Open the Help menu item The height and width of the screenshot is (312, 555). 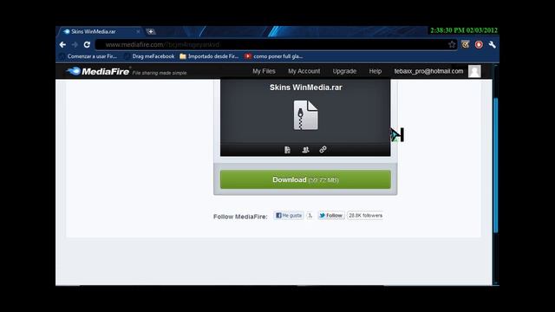(375, 71)
